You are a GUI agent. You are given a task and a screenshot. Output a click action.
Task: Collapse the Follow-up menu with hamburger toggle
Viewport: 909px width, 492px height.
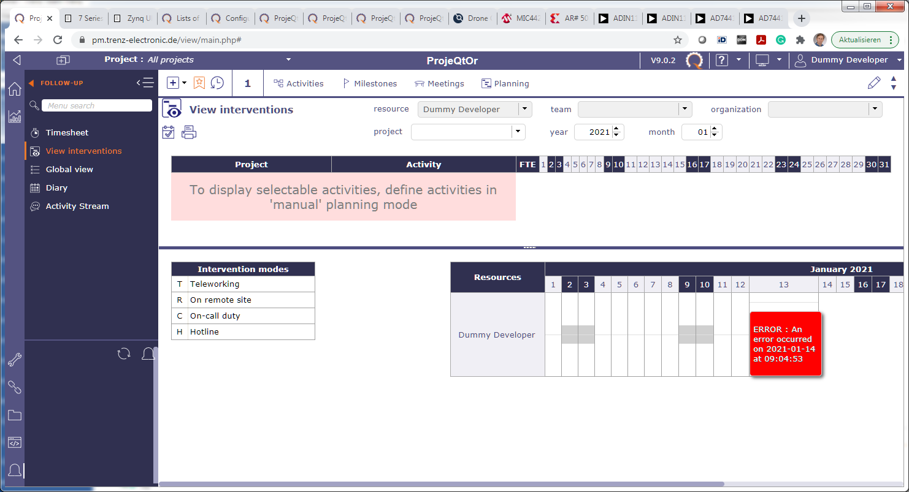(x=145, y=83)
